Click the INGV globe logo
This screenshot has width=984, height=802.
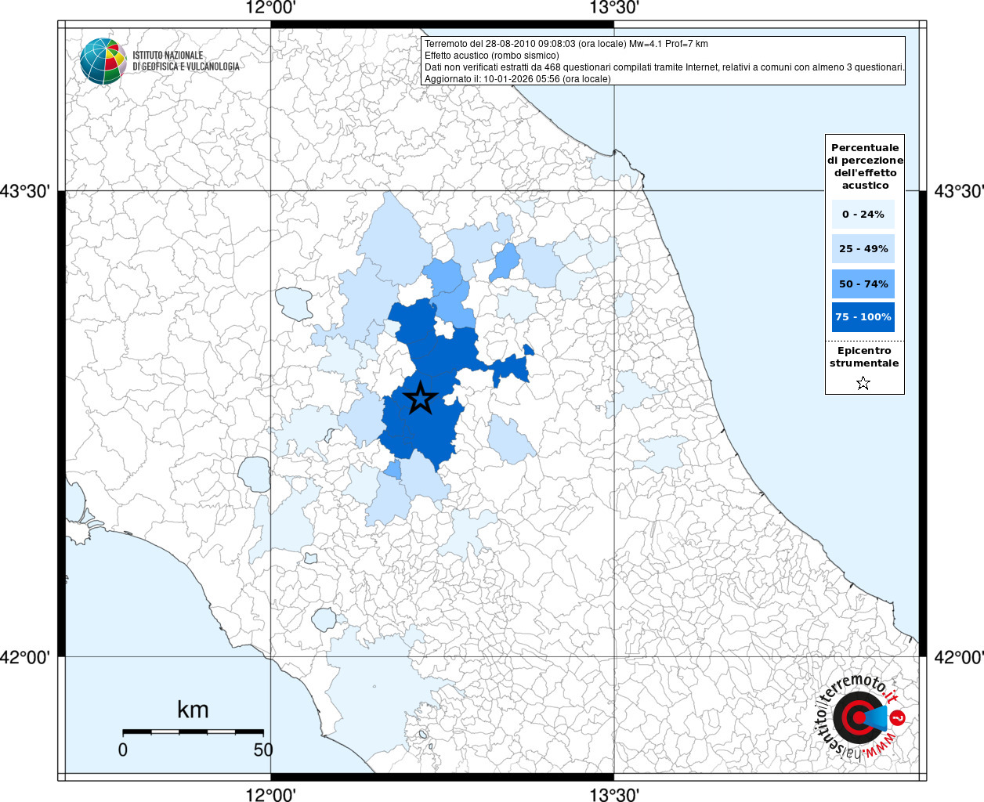pos(103,61)
